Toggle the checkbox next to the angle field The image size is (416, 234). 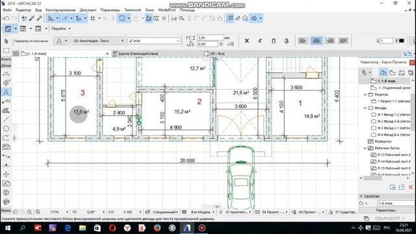221,44
